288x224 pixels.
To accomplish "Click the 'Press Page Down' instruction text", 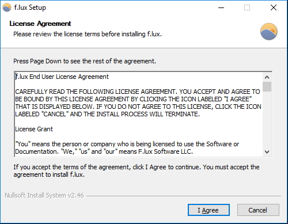I will [85, 61].
